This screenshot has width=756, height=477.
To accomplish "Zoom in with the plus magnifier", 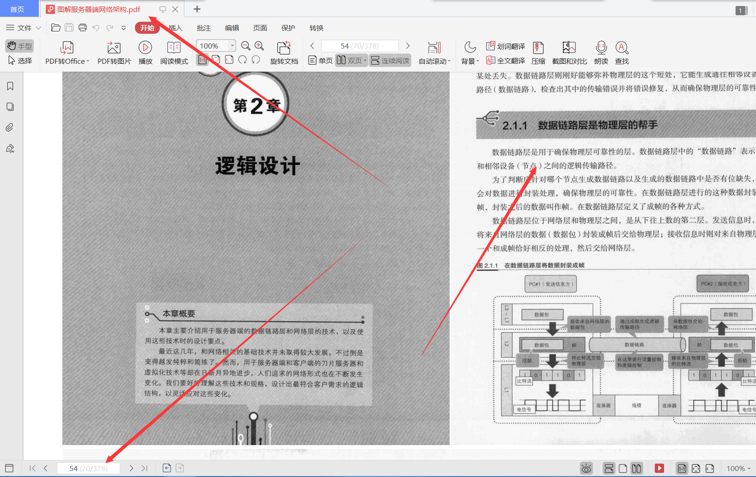I will 259,46.
